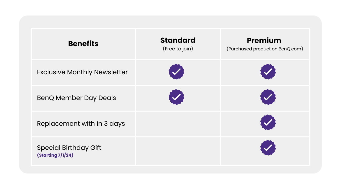The image size is (337, 189).
Task: Click Premium checkmark for Special Birthday Gift
Action: 268,148
